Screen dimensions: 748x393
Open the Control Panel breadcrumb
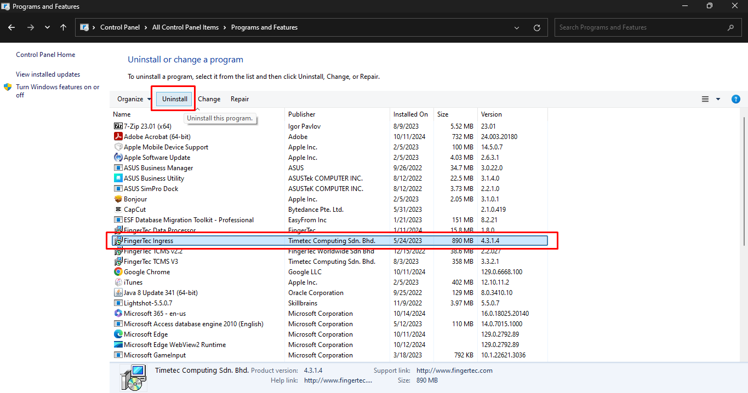pyautogui.click(x=119, y=27)
